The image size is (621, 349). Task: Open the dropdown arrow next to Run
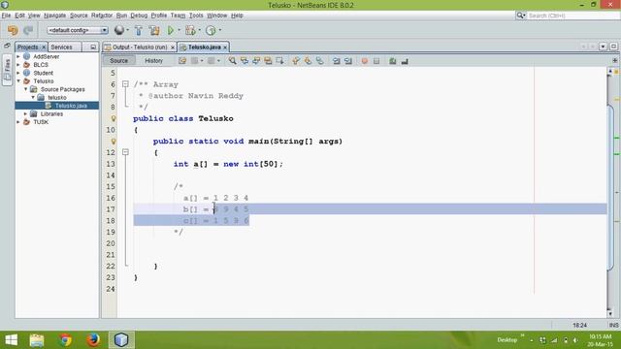point(179,30)
